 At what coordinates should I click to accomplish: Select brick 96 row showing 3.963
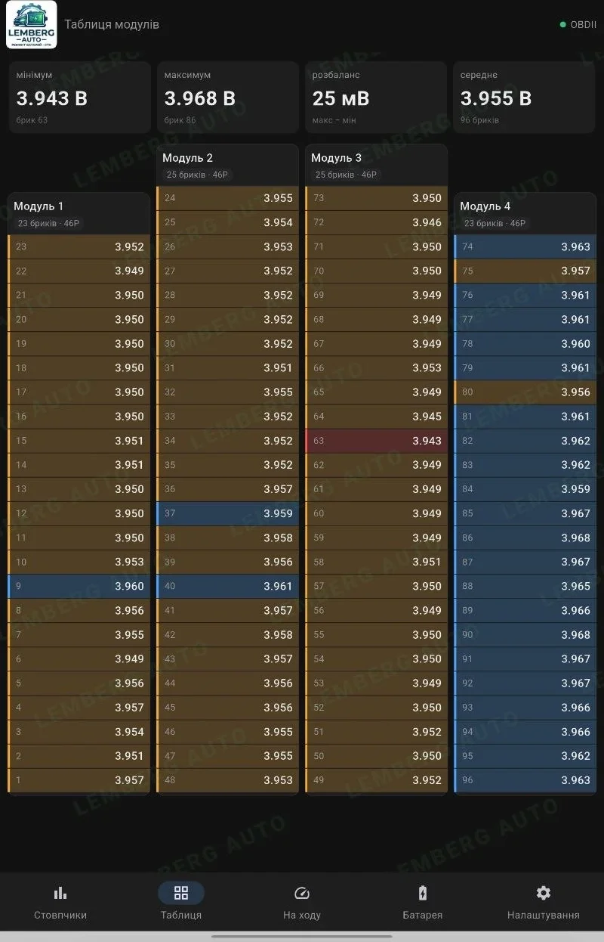525,780
